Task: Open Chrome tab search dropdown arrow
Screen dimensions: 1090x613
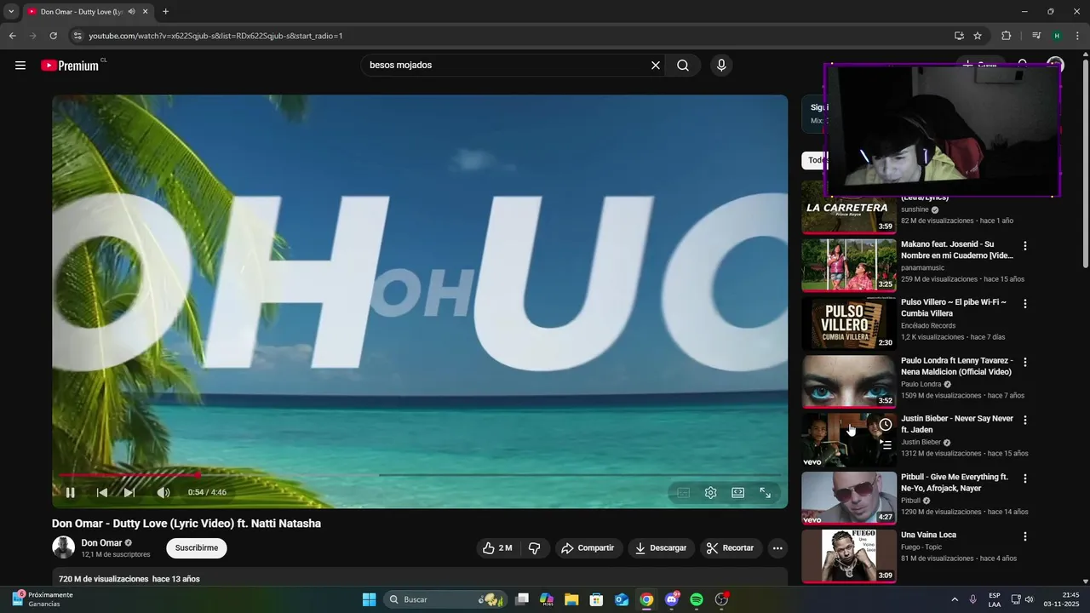Action: click(x=11, y=12)
